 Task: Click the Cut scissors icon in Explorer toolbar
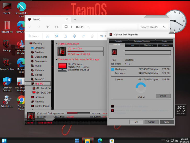(47, 36)
